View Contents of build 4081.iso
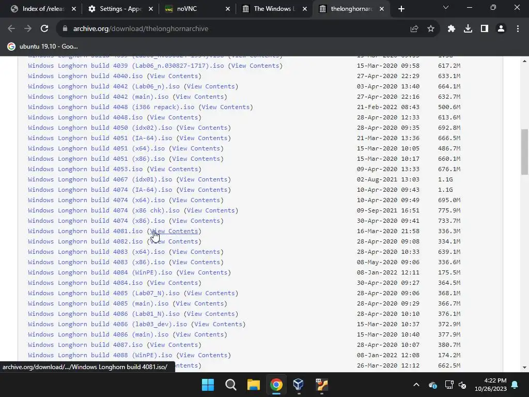The image size is (529, 397). point(174,231)
